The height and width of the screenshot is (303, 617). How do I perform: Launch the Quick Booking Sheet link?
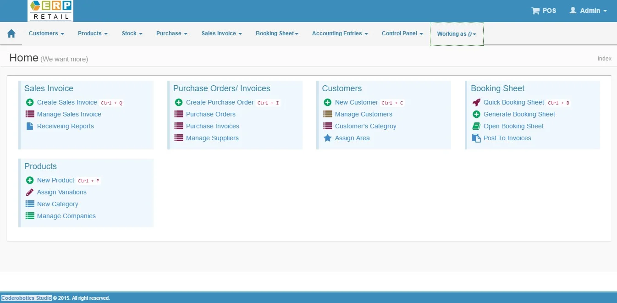(x=514, y=102)
